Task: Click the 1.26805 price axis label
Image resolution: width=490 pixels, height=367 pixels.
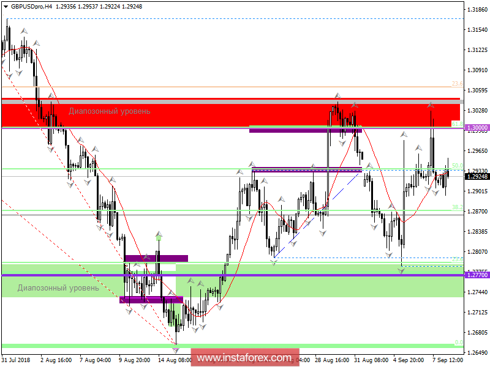Action: pyautogui.click(x=477, y=332)
